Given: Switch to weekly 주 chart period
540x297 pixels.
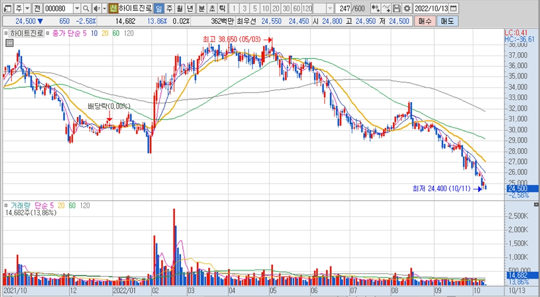Looking at the screenshot, I should click(169, 9).
